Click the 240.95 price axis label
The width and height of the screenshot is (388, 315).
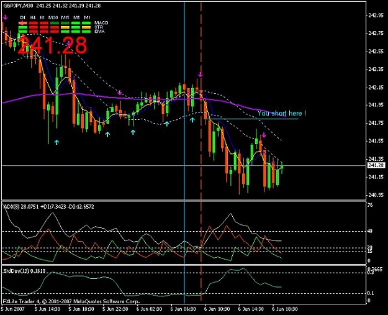pyautogui.click(x=376, y=195)
